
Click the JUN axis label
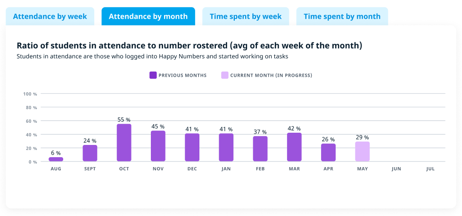pyautogui.click(x=396, y=168)
